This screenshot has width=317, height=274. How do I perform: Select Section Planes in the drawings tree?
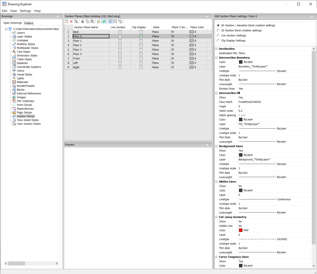tap(26, 116)
